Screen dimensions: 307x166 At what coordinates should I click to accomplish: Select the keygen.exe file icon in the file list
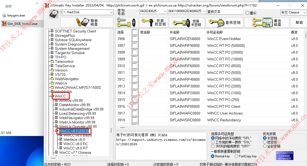point(4,15)
